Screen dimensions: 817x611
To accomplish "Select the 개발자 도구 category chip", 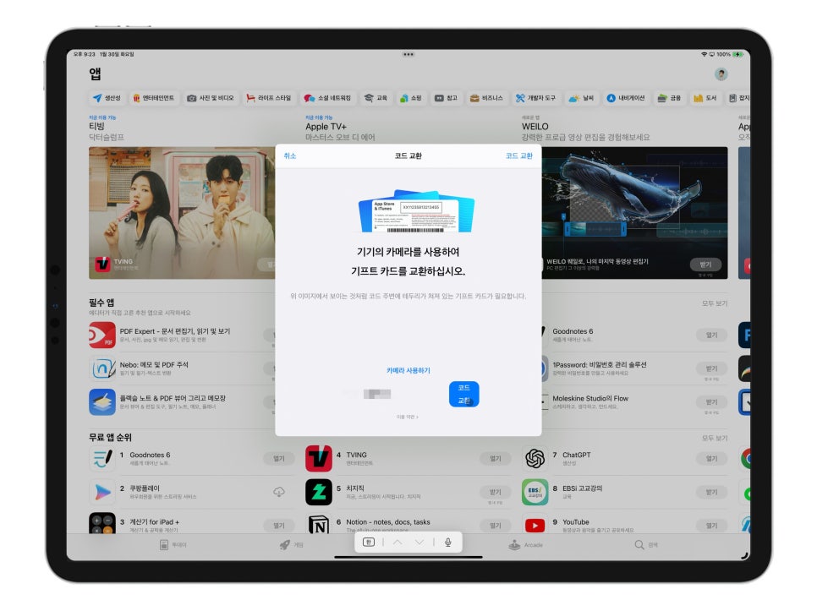I will point(535,98).
